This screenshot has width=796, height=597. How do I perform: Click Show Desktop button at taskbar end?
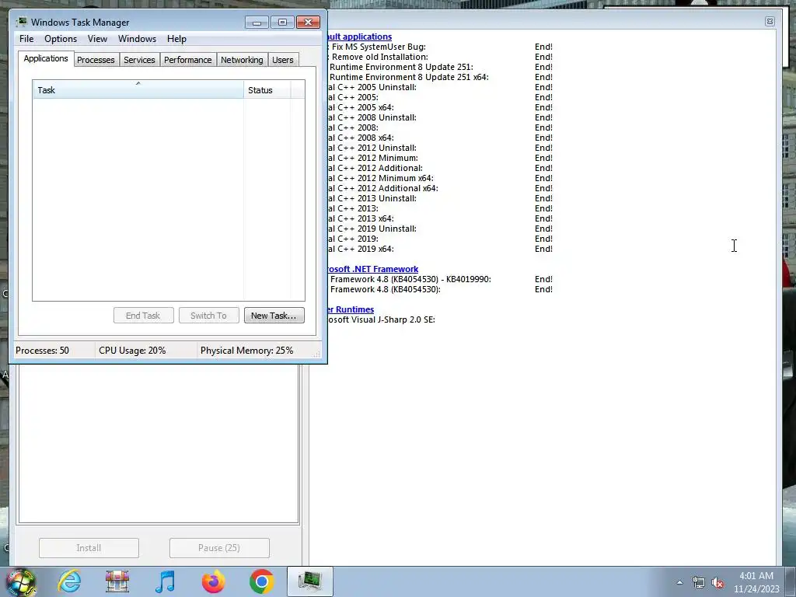point(791,581)
